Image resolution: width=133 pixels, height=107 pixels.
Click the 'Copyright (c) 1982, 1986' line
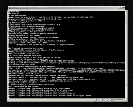(x=27, y=43)
